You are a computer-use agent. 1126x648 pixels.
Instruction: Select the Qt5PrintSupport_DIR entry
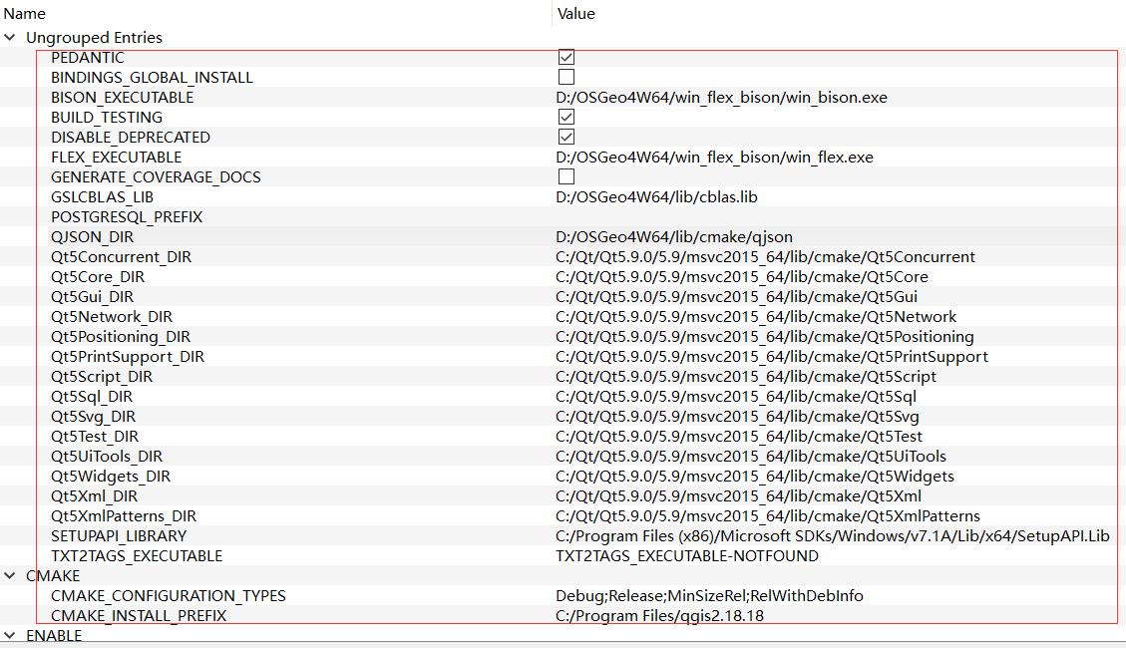coord(127,357)
